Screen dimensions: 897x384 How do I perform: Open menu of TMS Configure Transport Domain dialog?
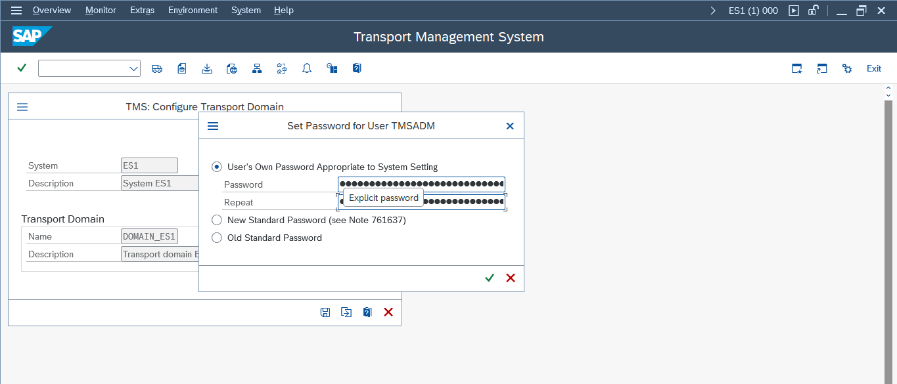coord(22,107)
